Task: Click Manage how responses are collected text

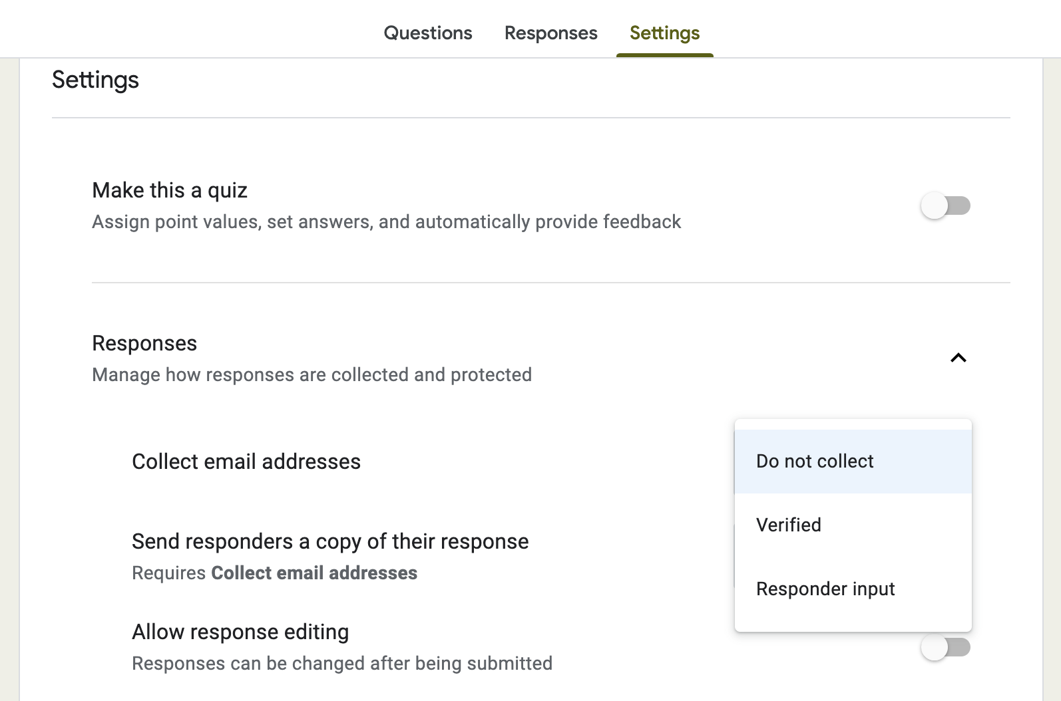Action: [312, 374]
